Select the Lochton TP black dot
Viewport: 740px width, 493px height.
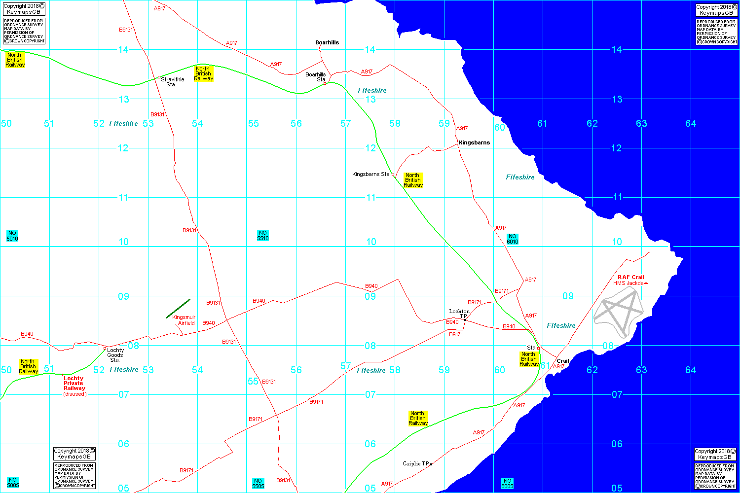465,320
